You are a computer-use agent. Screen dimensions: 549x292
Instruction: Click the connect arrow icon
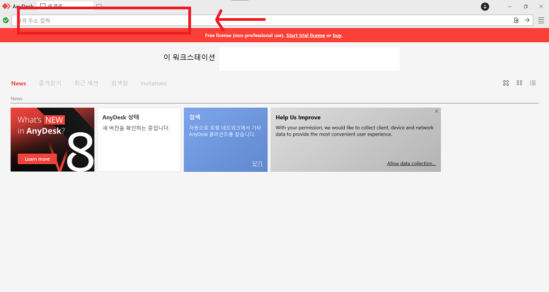tap(527, 20)
